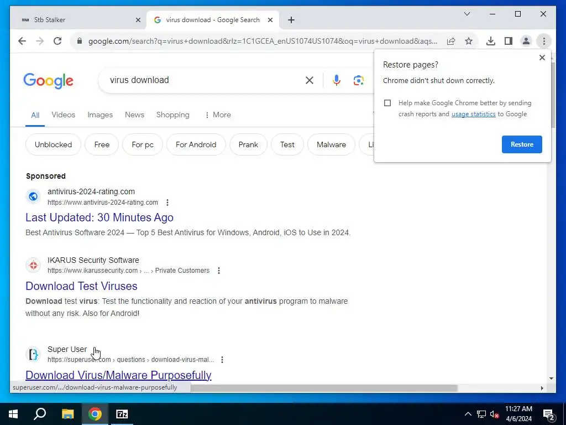Open the taskbar clock and date
The image size is (566, 425).
pyautogui.click(x=518, y=414)
